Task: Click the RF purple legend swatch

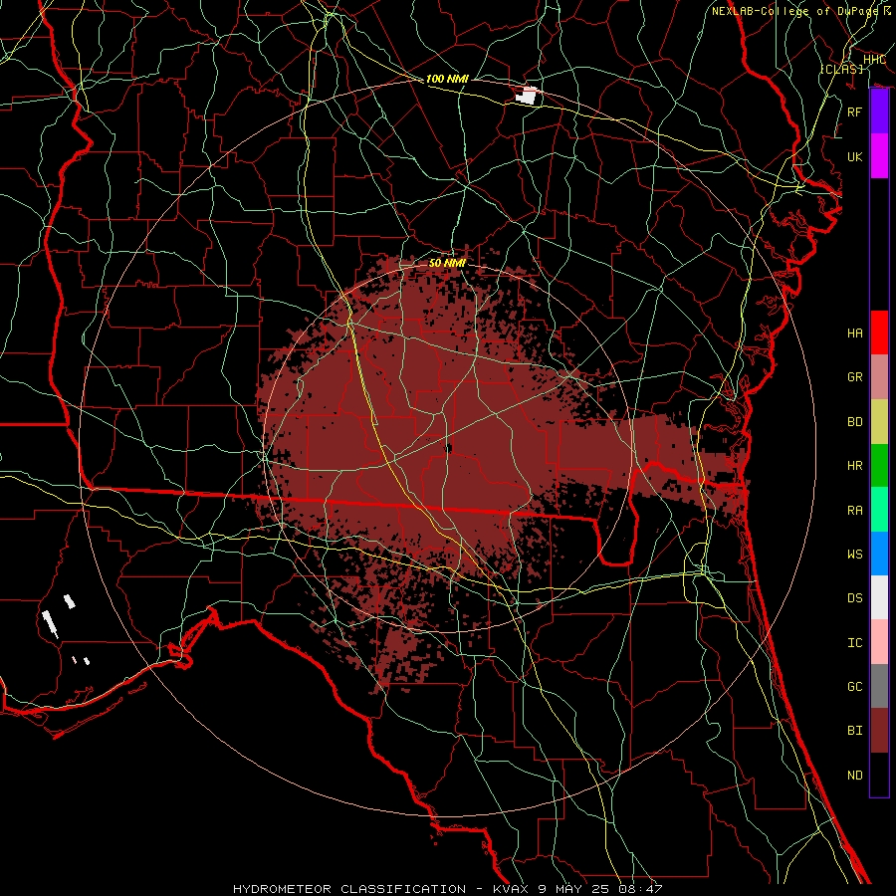Action: click(879, 112)
